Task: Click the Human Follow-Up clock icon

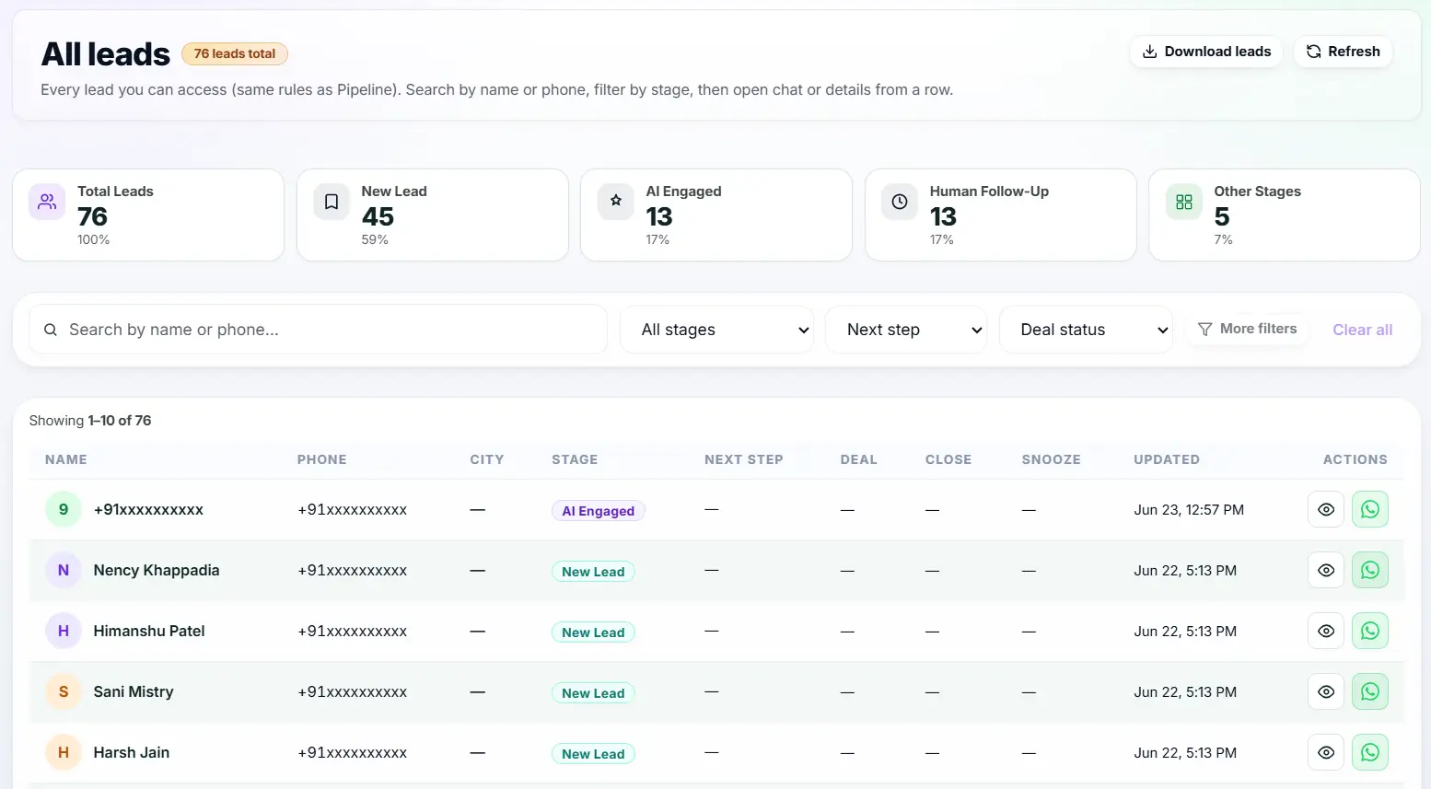Action: pyautogui.click(x=900, y=202)
